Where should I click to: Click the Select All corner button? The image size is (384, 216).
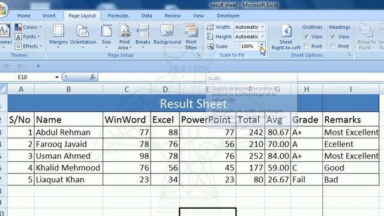pyautogui.click(x=3, y=89)
